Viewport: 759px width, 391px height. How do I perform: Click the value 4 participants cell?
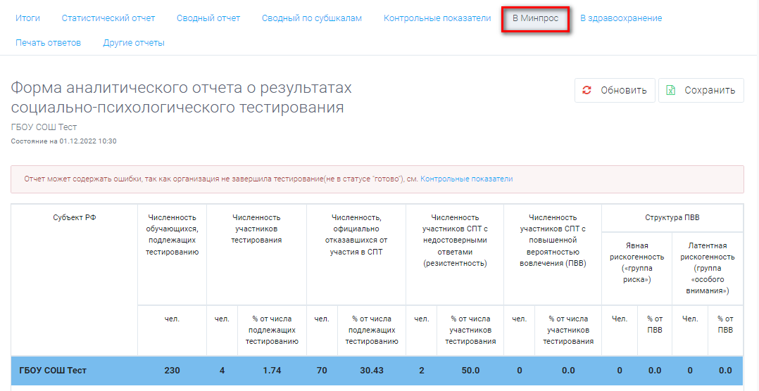coord(222,371)
